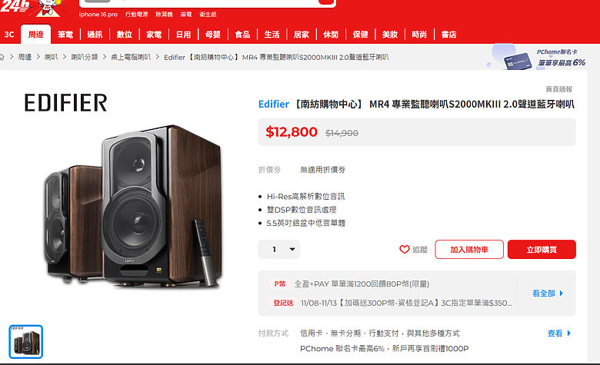This screenshot has height=365, width=600.
Task: Add the speaker with 加入購物車
Action: [469, 250]
